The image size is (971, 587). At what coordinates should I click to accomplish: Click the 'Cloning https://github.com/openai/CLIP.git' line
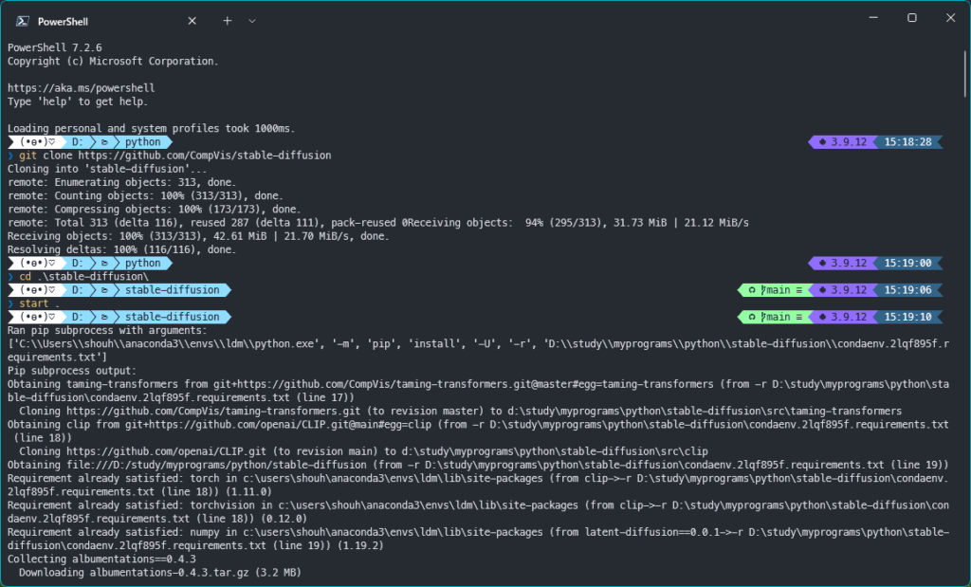[363, 451]
